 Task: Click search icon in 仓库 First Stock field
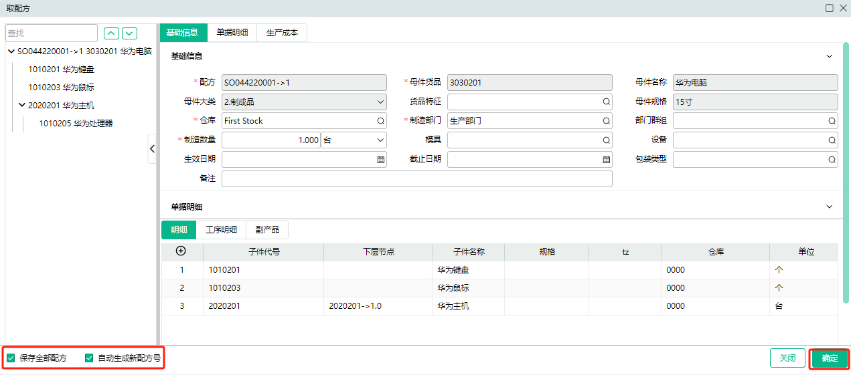tap(380, 121)
